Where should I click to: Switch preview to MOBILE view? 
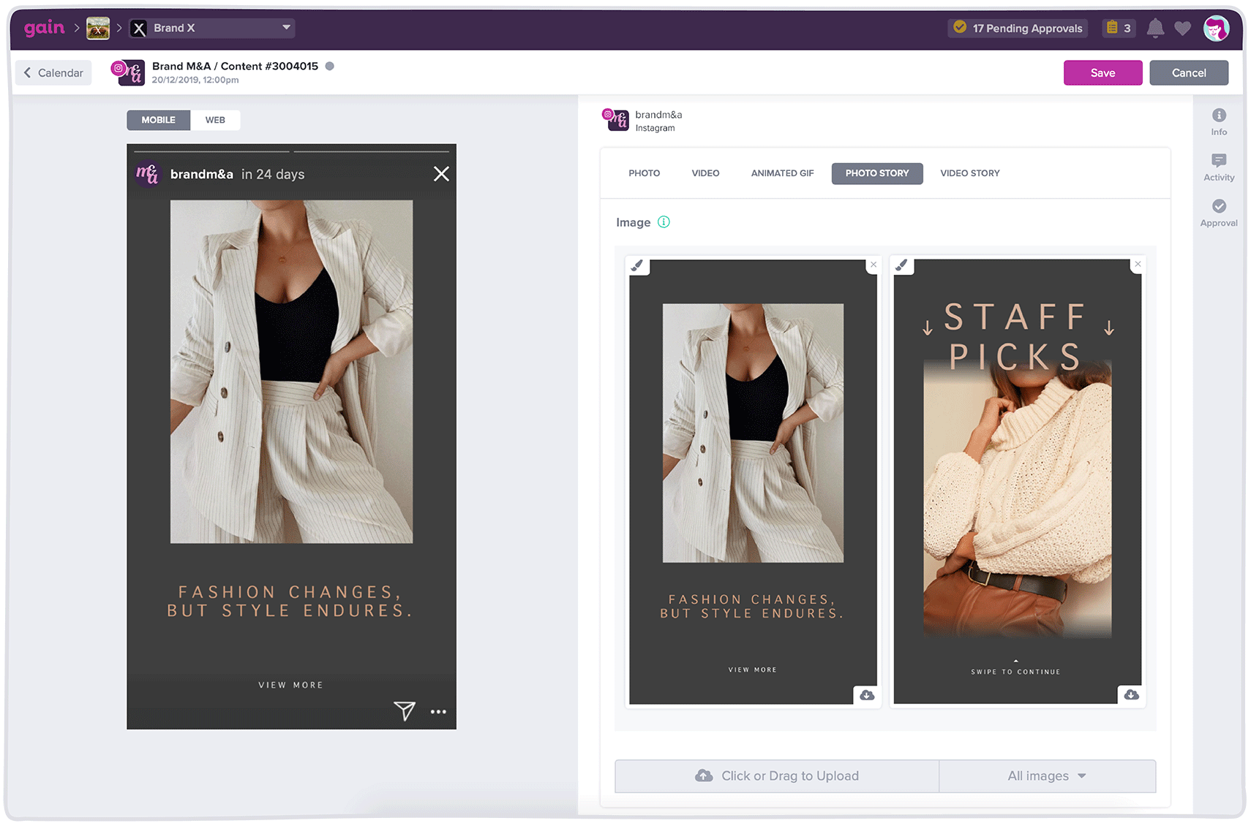pyautogui.click(x=159, y=120)
